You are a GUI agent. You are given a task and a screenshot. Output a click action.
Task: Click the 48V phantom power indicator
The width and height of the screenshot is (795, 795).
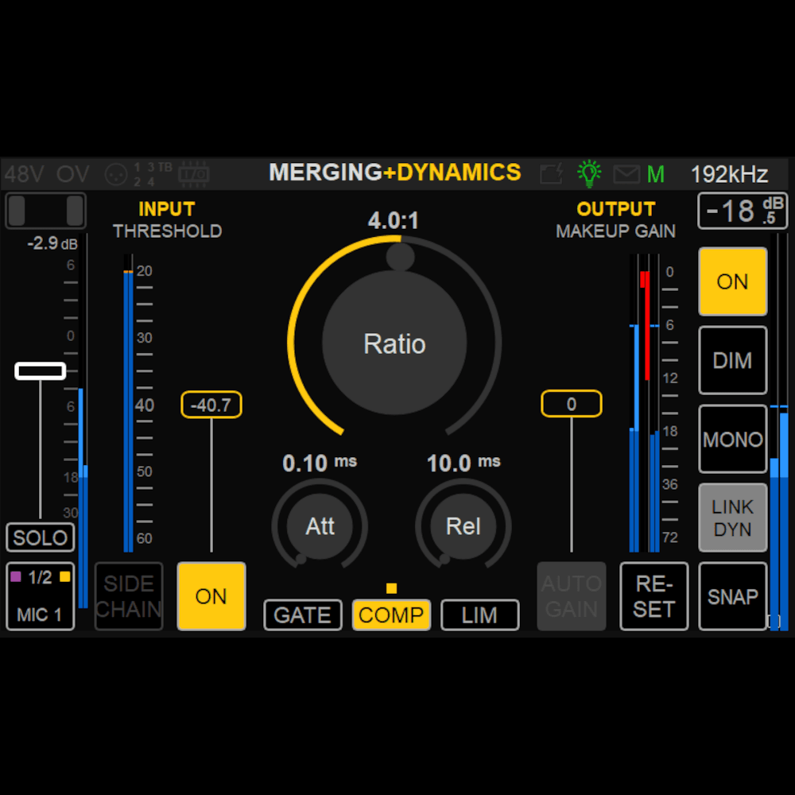tap(25, 173)
